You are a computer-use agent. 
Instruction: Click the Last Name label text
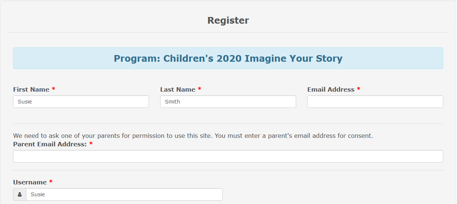point(178,89)
